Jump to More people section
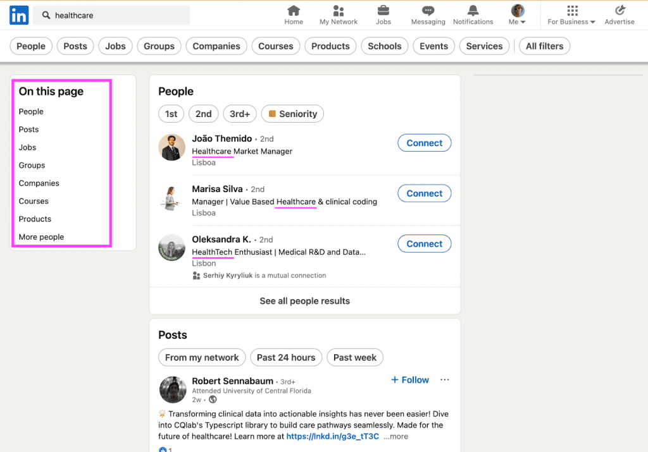648x452 pixels. (x=41, y=237)
